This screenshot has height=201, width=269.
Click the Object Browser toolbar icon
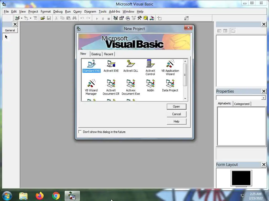pyautogui.click(x=134, y=18)
